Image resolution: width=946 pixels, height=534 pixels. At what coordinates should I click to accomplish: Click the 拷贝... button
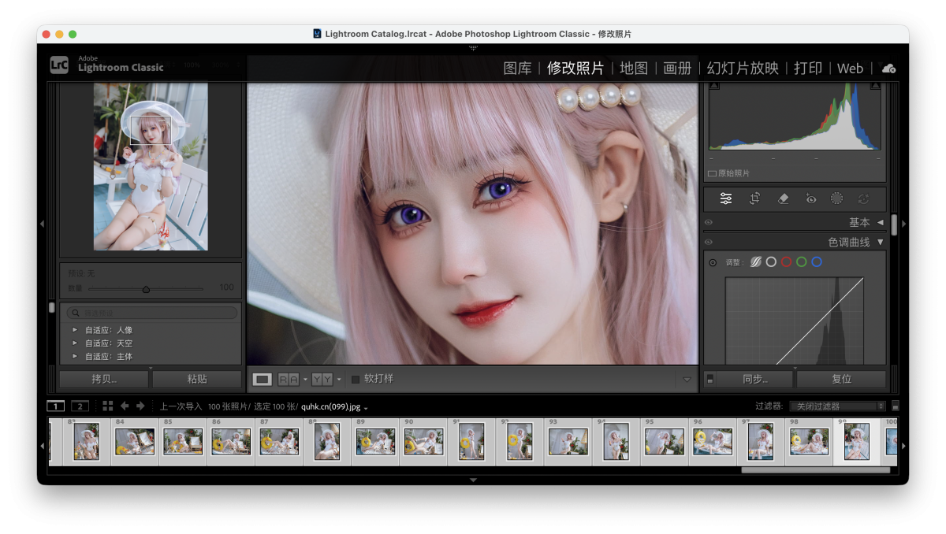point(104,379)
